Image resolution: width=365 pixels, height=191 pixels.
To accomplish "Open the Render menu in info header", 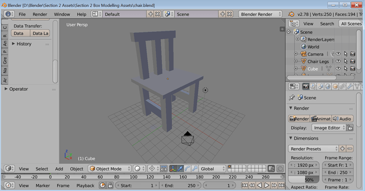I will pyautogui.click(x=40, y=14).
